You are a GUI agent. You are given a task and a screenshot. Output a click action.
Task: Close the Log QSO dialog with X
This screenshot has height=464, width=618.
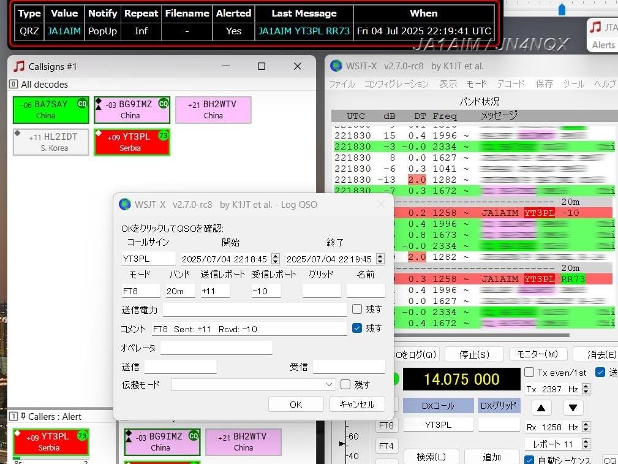click(x=381, y=204)
